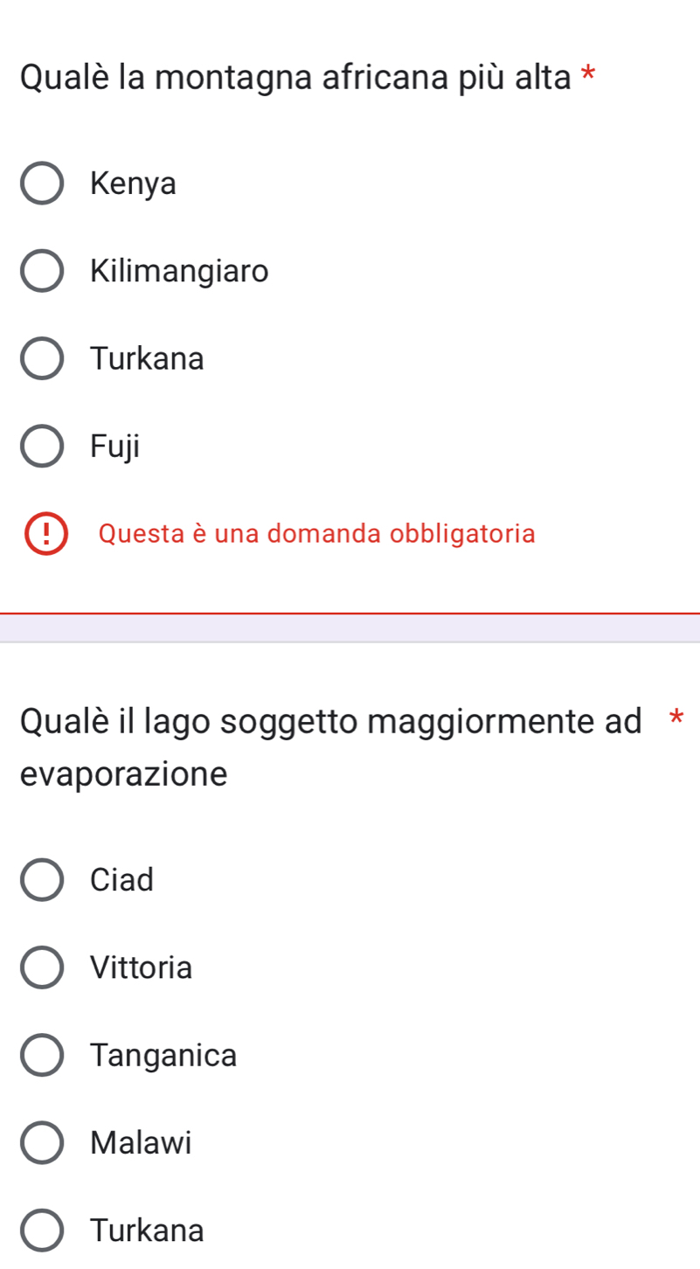Viewport: 700px width, 1269px height.
Task: Click the 'Kilimangiaro' option label text
Action: (179, 271)
